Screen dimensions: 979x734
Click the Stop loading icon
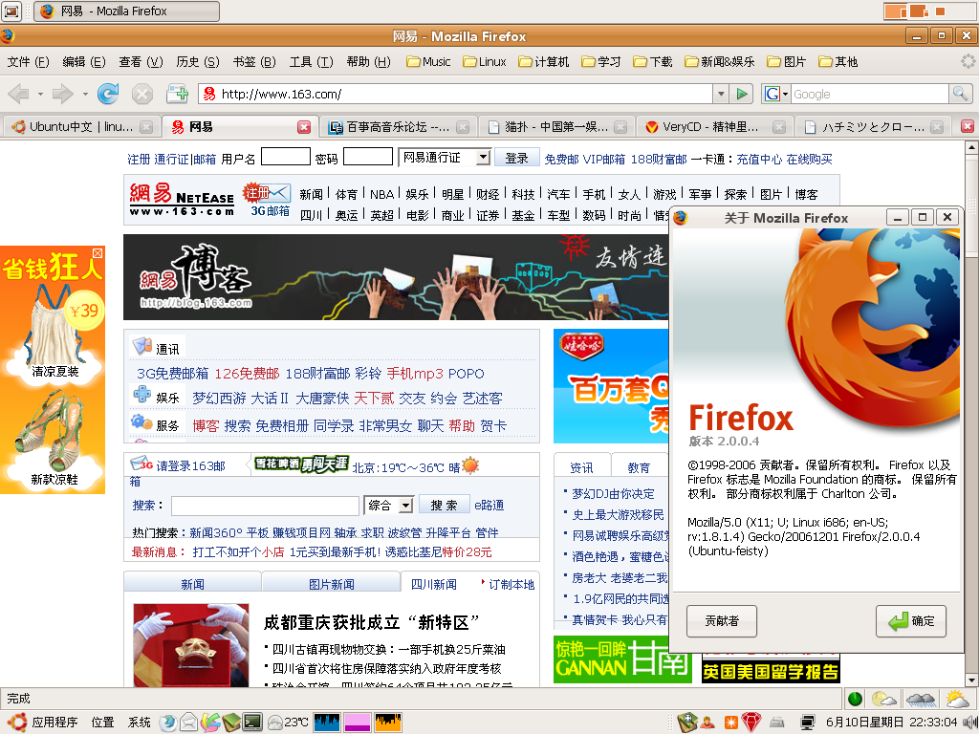(x=142, y=95)
